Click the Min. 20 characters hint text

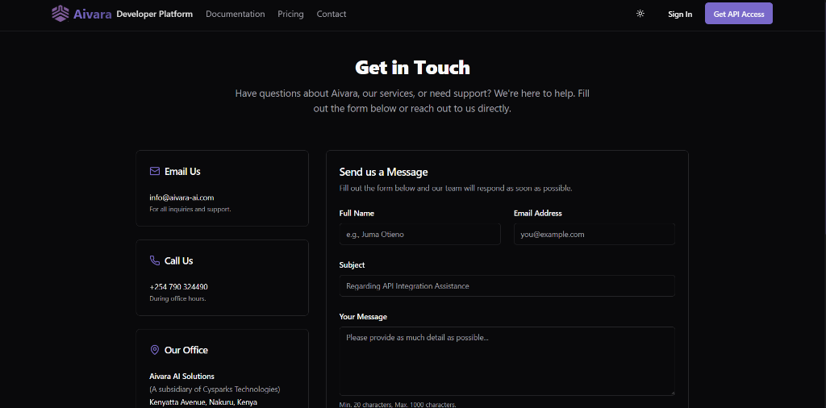tap(398, 405)
